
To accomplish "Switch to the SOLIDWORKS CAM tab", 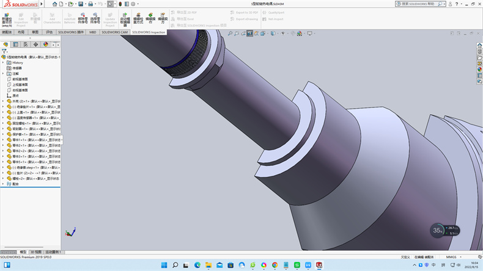I will tap(114, 32).
